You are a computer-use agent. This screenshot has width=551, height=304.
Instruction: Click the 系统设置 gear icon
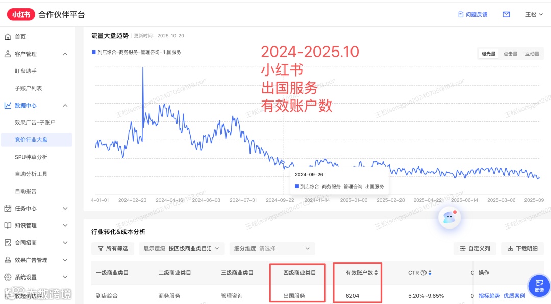pos(8,277)
